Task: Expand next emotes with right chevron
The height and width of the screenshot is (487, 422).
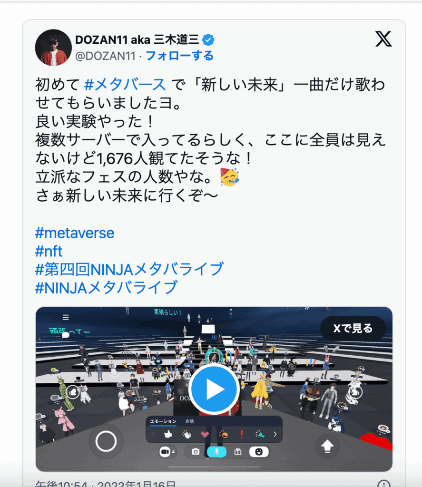Action: (275, 434)
